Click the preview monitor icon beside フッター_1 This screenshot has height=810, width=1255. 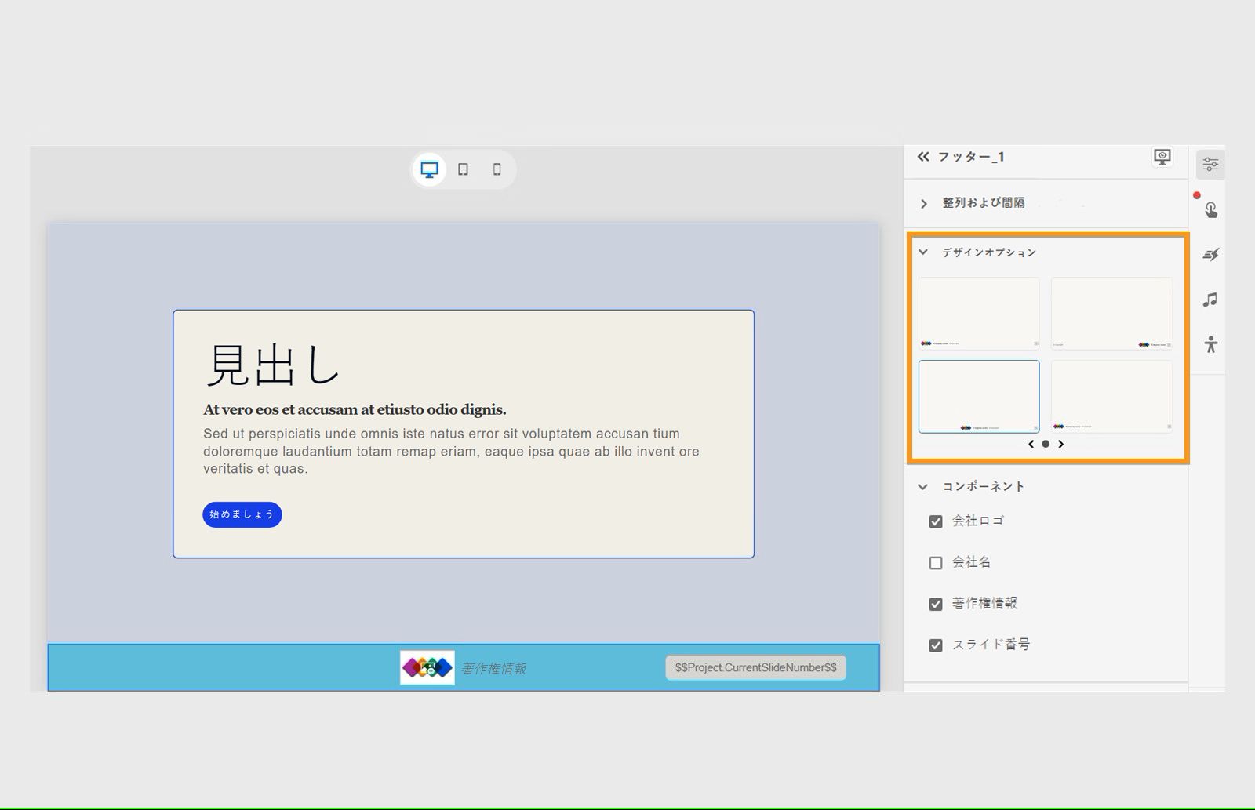(x=1162, y=157)
